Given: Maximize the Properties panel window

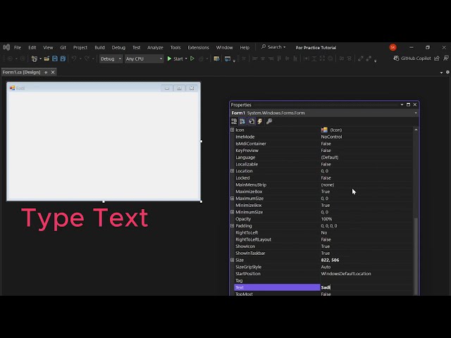Looking at the screenshot, I should (408, 105).
